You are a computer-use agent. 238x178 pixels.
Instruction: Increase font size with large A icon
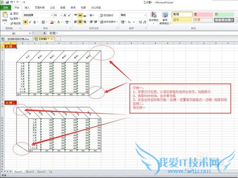click(65, 15)
